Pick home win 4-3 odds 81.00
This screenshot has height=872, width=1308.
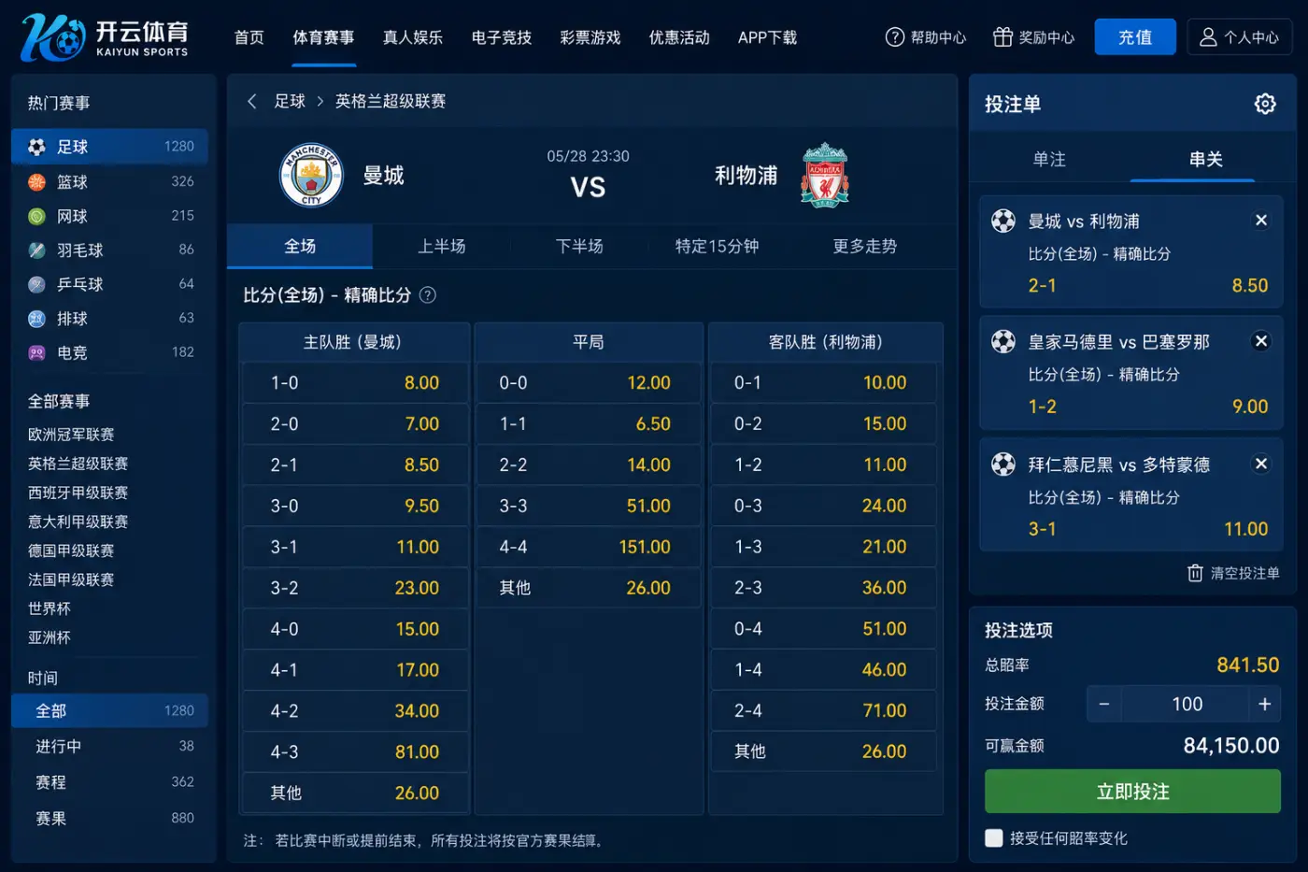click(x=355, y=752)
